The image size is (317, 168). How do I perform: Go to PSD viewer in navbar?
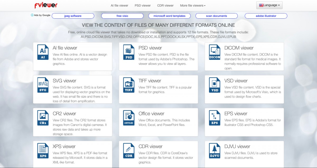143,6
